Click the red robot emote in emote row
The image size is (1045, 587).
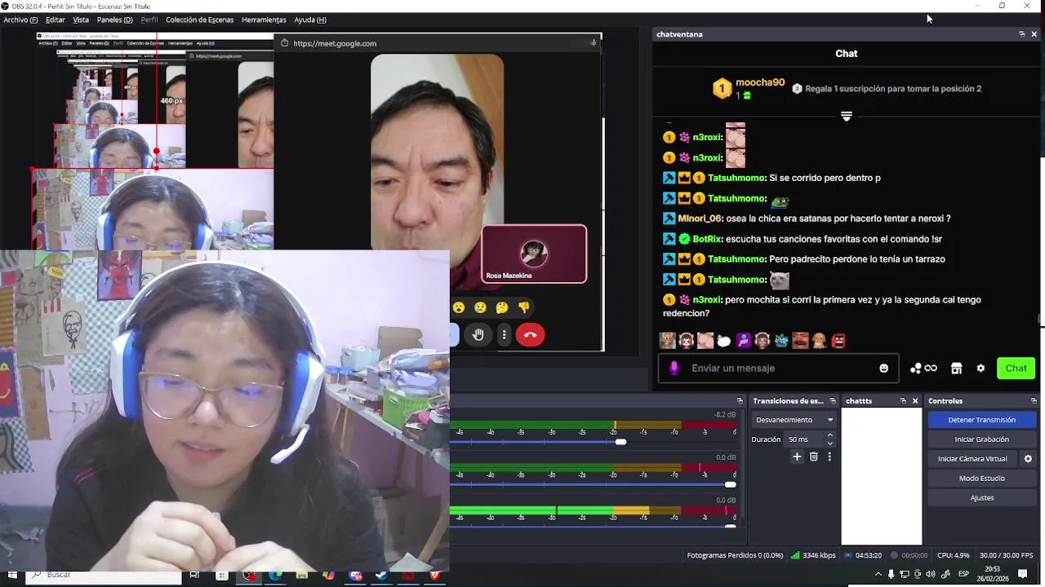click(x=838, y=341)
